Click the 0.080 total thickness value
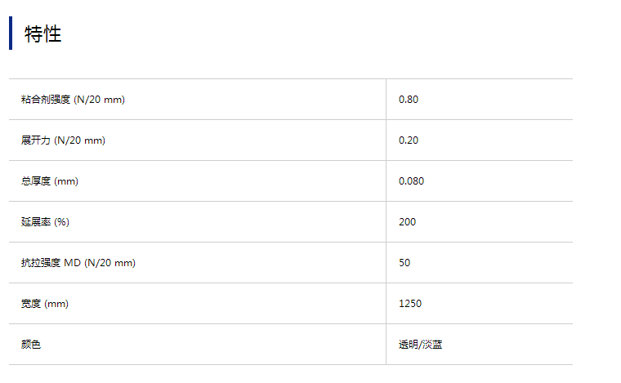Screen dimensions: 621x383 (x=412, y=181)
